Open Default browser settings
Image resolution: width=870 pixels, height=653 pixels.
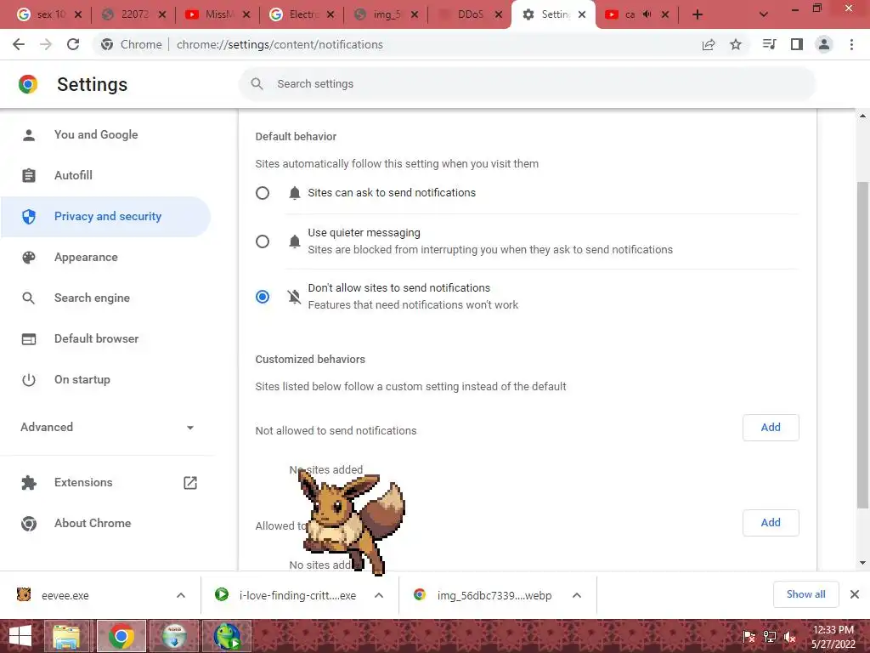pos(105,338)
